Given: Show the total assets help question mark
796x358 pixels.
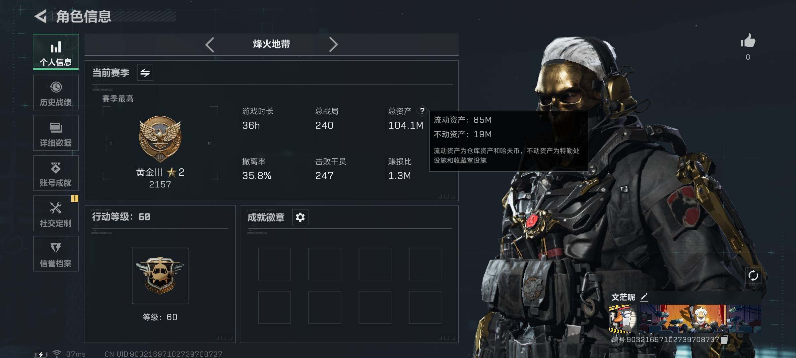Looking at the screenshot, I should [422, 111].
